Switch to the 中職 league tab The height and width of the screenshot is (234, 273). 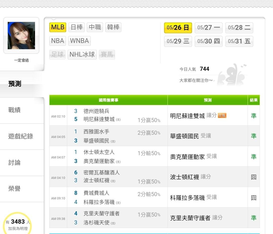pyautogui.click(x=95, y=27)
